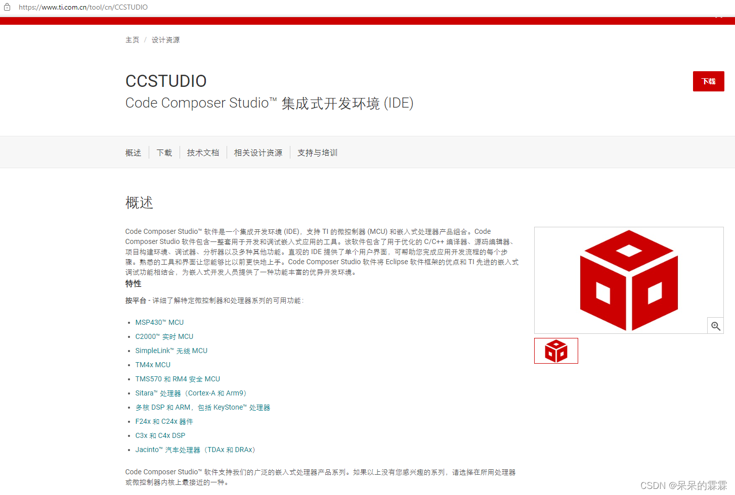
Task: Click the red 下载 download button
Action: 708,81
